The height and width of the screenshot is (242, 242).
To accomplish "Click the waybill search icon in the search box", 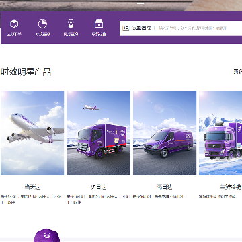I will click(126, 28).
